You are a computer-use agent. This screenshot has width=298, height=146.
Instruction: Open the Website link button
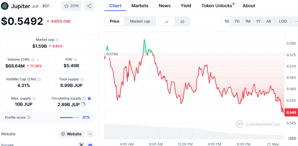tap(71, 134)
